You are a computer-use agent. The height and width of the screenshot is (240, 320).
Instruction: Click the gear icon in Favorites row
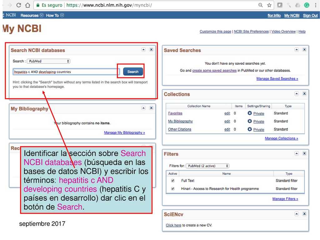[249, 113]
